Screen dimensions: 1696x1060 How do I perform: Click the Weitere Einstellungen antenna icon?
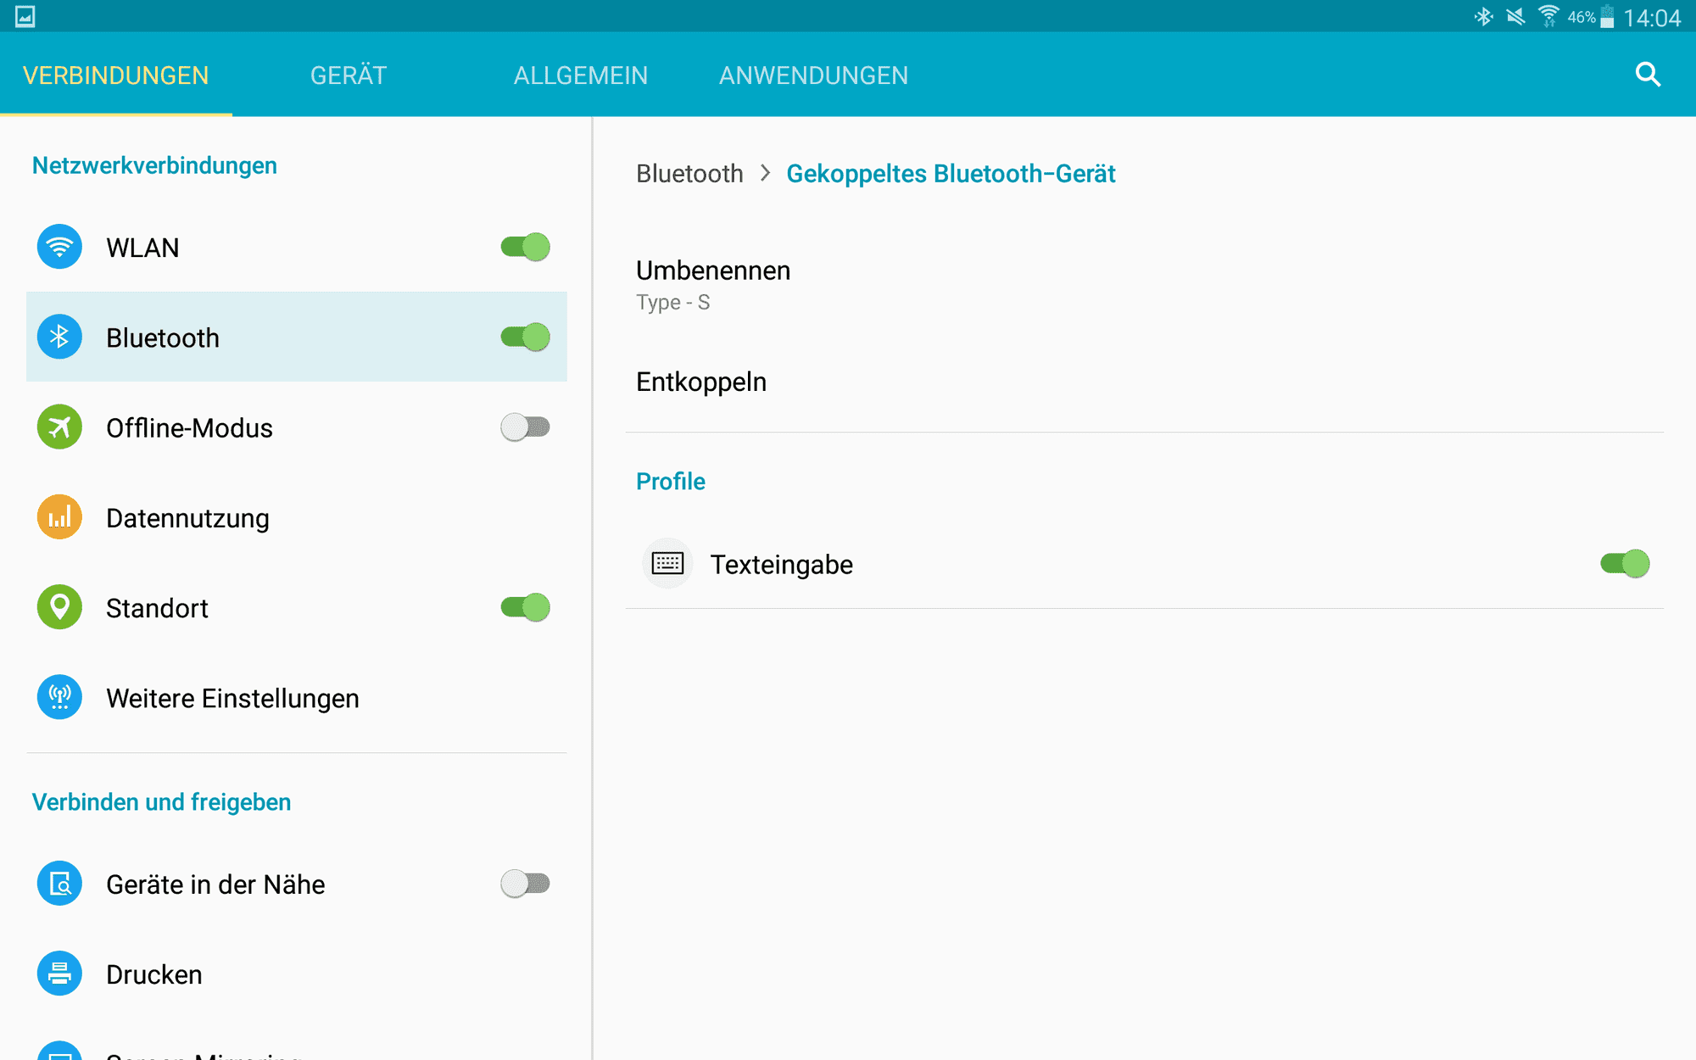[59, 697]
